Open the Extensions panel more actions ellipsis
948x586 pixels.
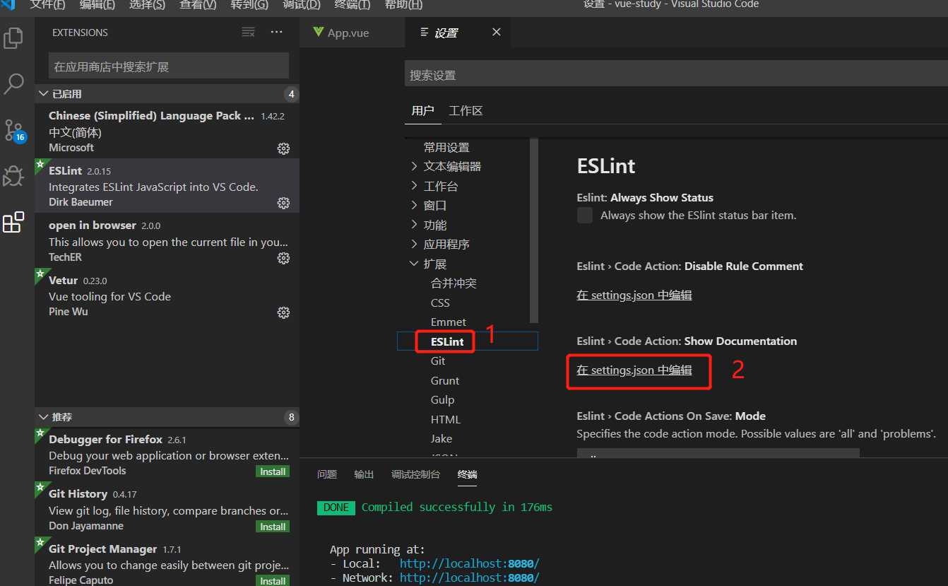pos(276,33)
